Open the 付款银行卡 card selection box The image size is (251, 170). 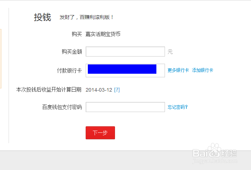tap(125, 71)
